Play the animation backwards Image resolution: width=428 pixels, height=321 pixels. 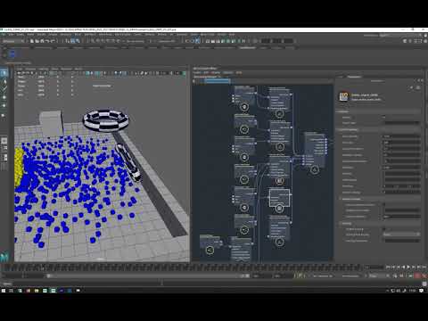click(403, 267)
